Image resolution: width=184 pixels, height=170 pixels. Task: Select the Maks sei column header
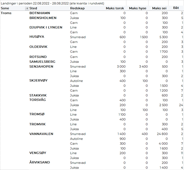point(159,8)
